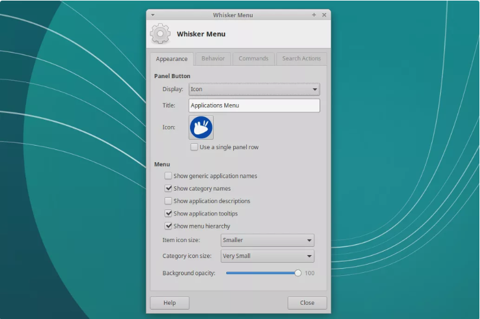This screenshot has width=480, height=319.
Task: Expand the Item icon size dropdown
Action: [x=268, y=240]
